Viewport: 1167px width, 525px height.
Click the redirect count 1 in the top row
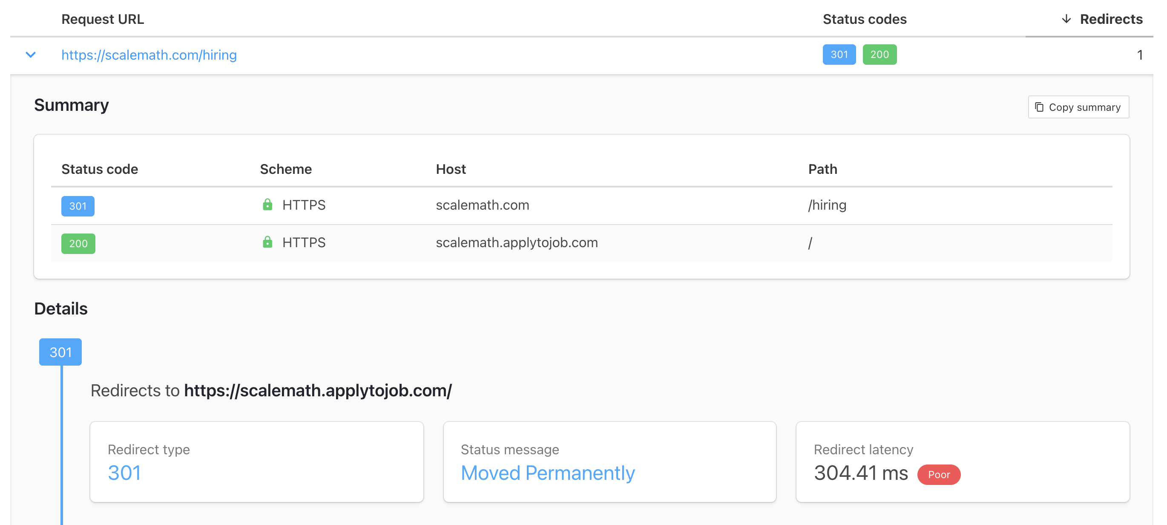click(1140, 55)
